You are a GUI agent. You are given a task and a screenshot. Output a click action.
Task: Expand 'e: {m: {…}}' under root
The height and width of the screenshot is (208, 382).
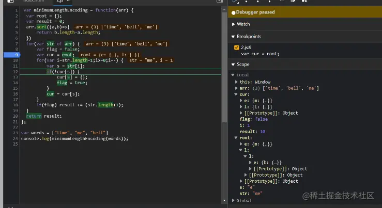241,144
